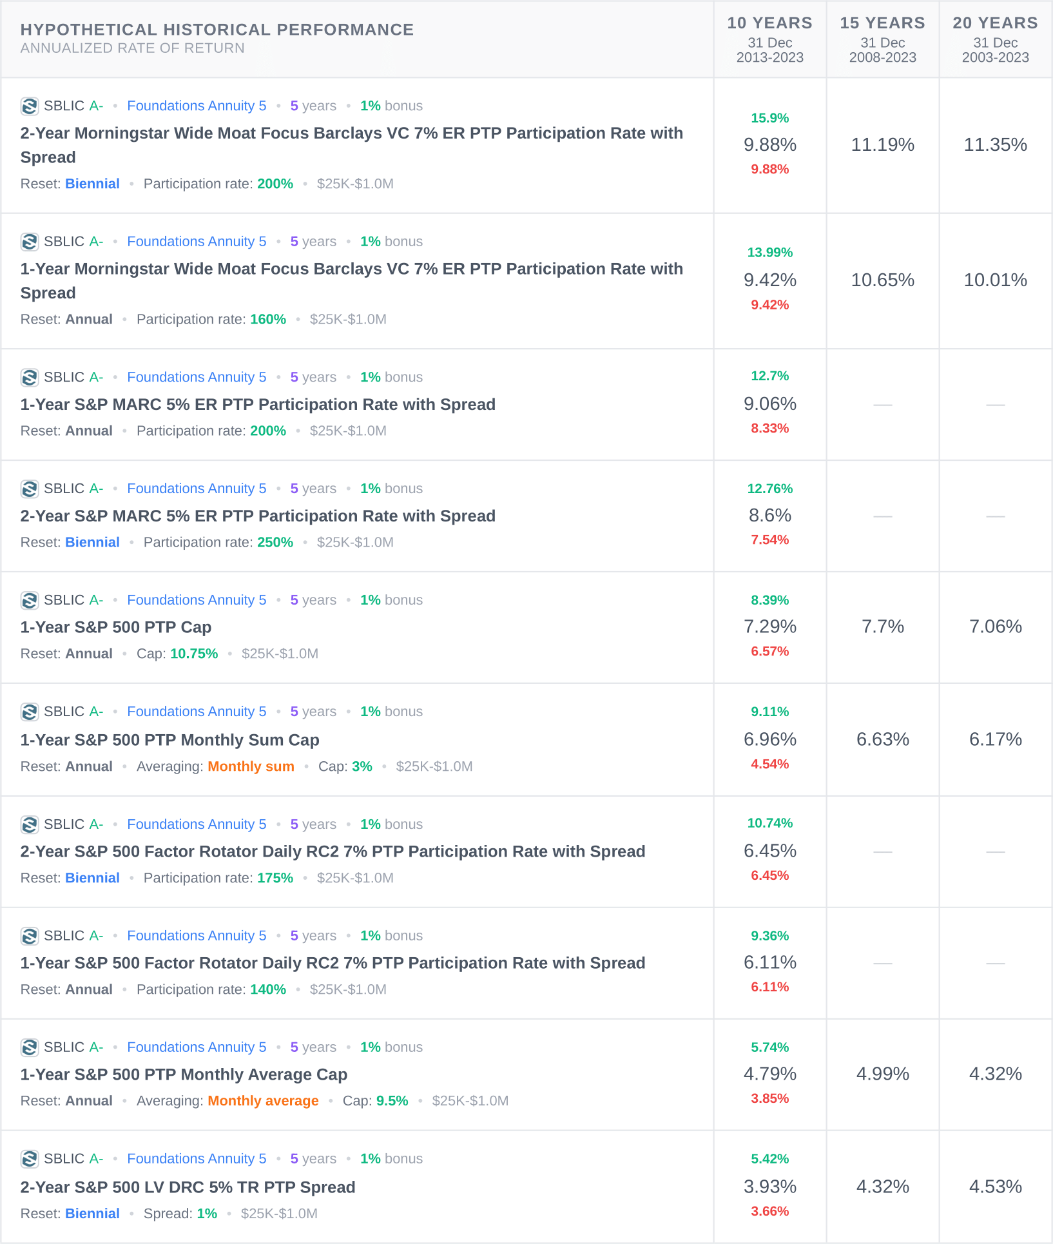Click SBLIC logo beside 1-Year S&P MARC row
Image resolution: width=1053 pixels, height=1244 pixels.
click(x=29, y=377)
